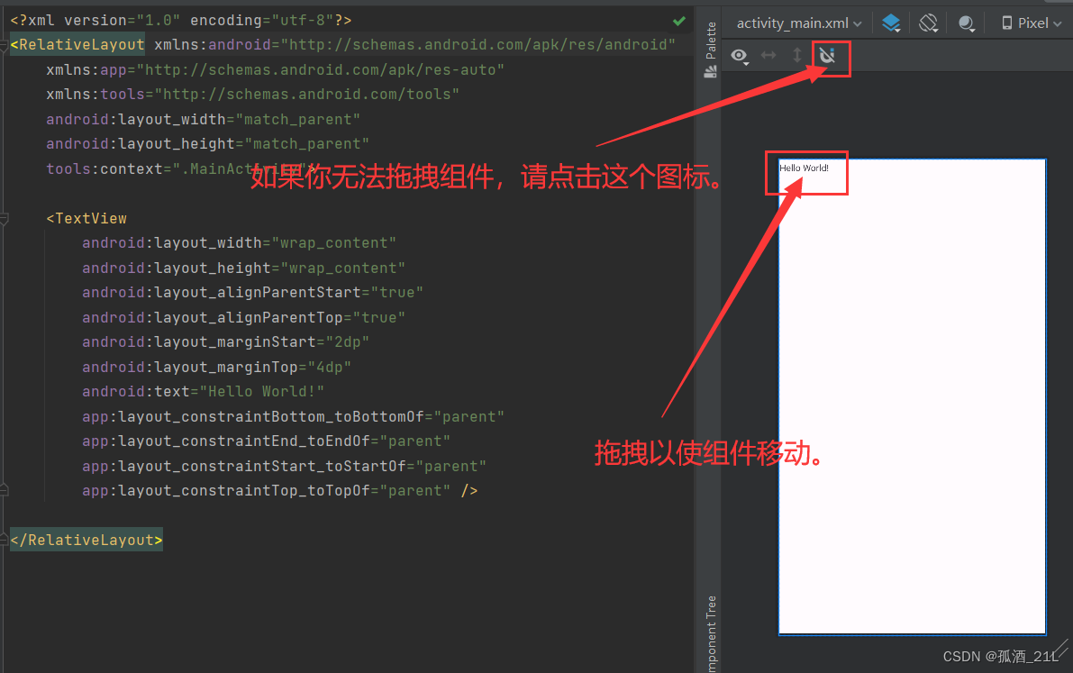Toggle the autoconnect magnet icon
1073x673 pixels.
click(827, 55)
